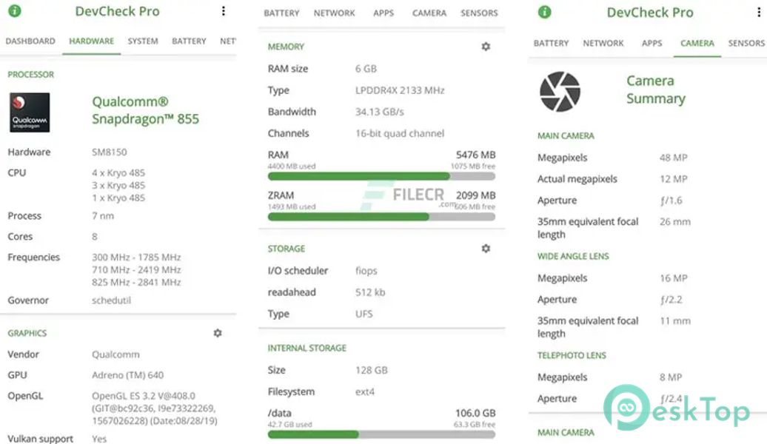
Task: Click the green info icon on the Hardware screen
Action: 14,11
